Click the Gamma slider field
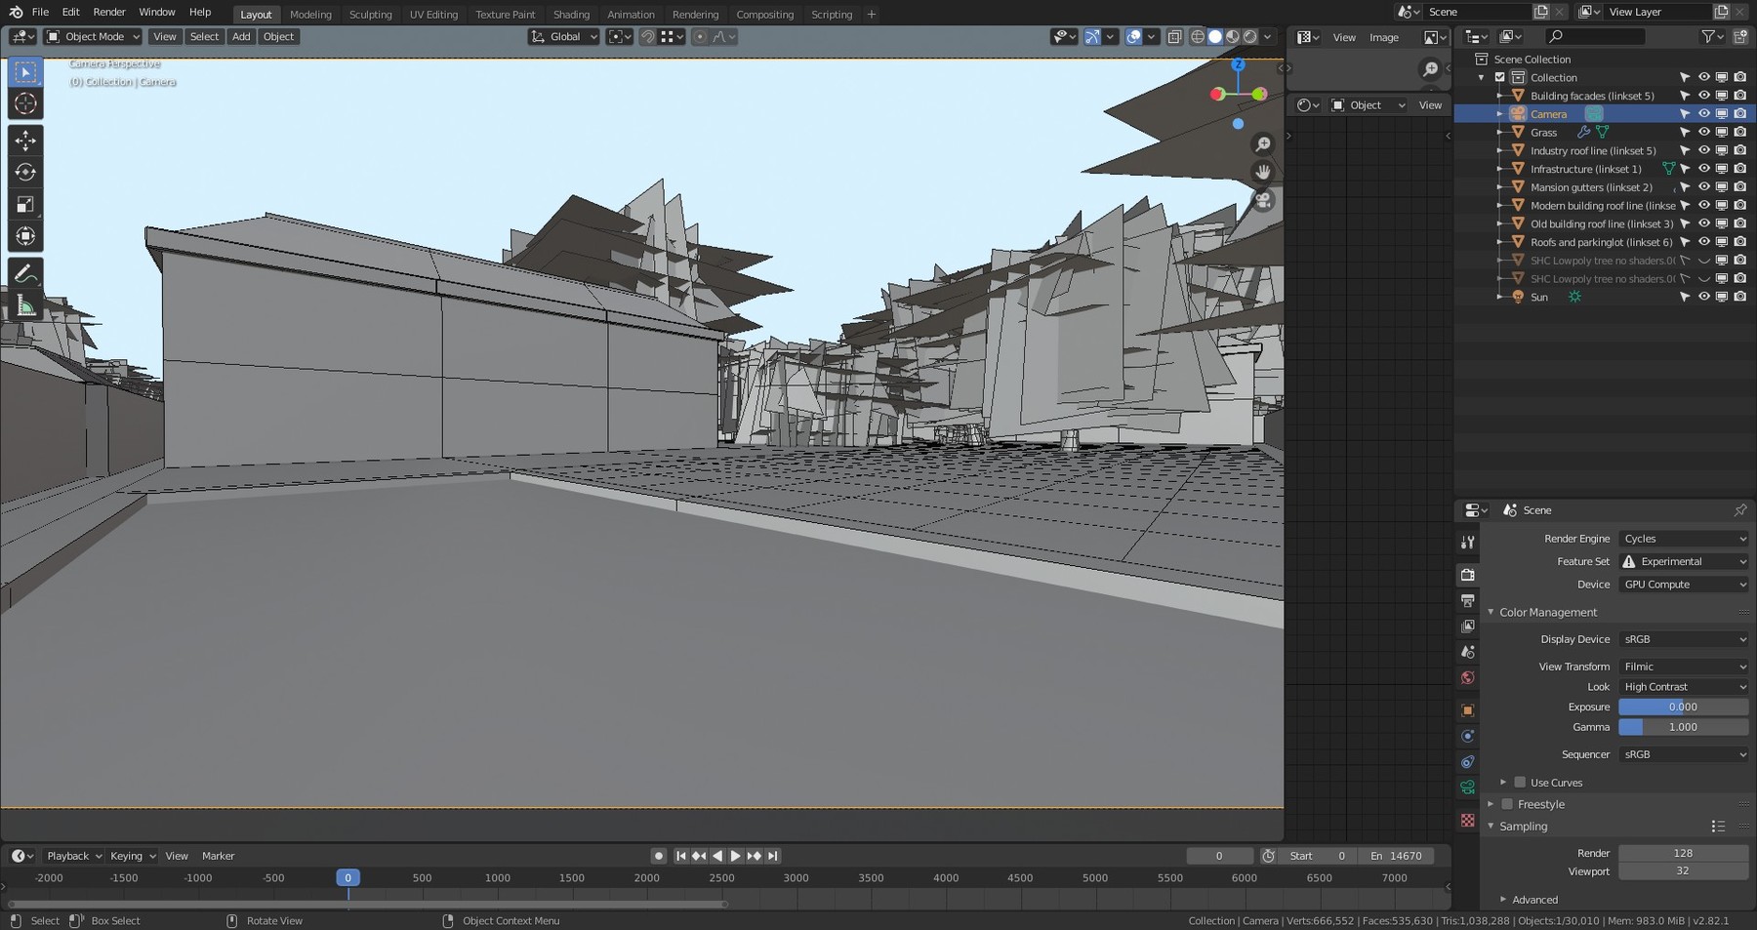Screen dimensions: 1757x930 tap(1684, 728)
